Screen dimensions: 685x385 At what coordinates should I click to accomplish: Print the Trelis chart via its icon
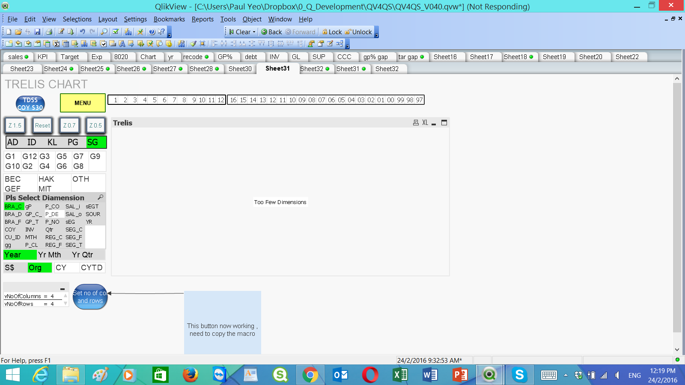coord(416,123)
